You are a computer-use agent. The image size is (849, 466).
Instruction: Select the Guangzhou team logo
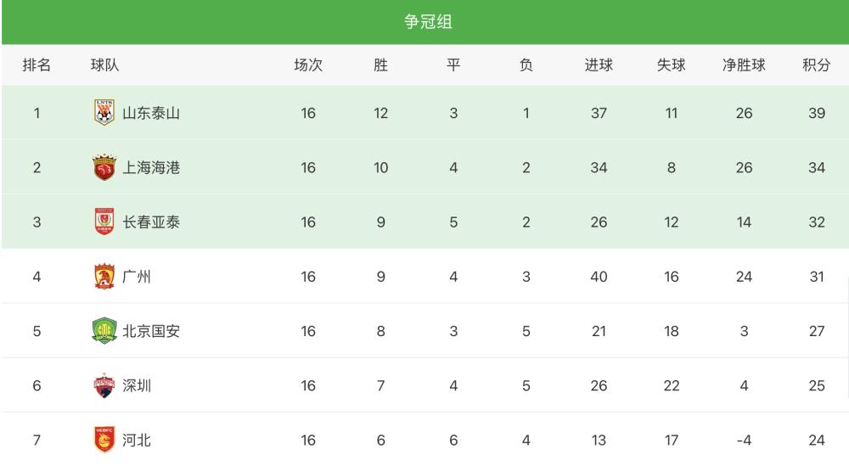104,276
